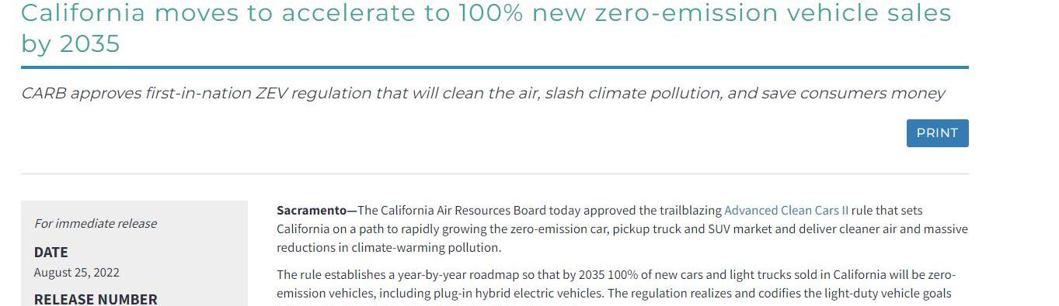
Task: Click the gray release info sidebar panel
Action: click(x=134, y=253)
